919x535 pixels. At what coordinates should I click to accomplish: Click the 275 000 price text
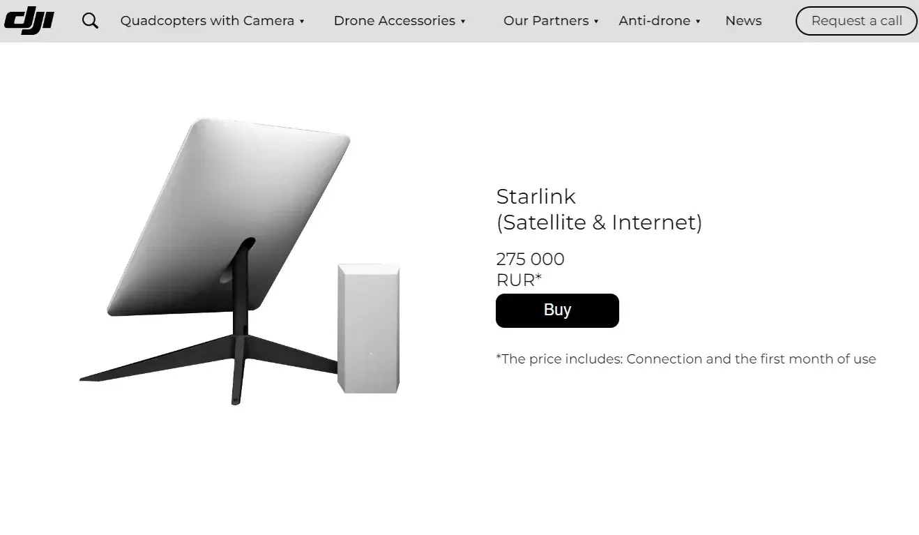pyautogui.click(x=530, y=259)
